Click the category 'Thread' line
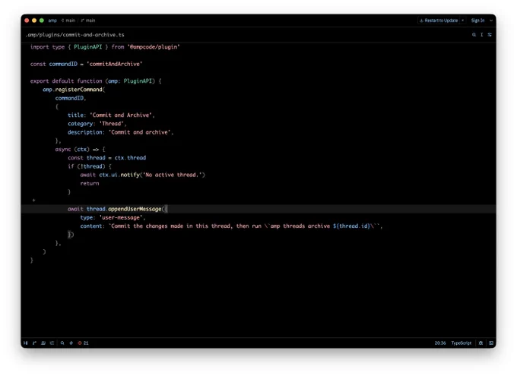This screenshot has width=517, height=376. click(97, 124)
